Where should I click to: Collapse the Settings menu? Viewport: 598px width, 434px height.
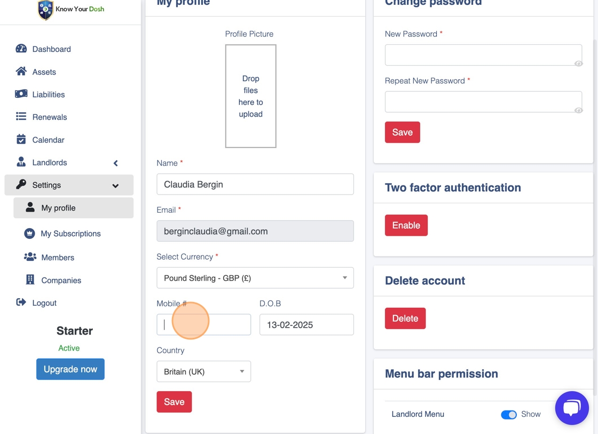pyautogui.click(x=115, y=185)
